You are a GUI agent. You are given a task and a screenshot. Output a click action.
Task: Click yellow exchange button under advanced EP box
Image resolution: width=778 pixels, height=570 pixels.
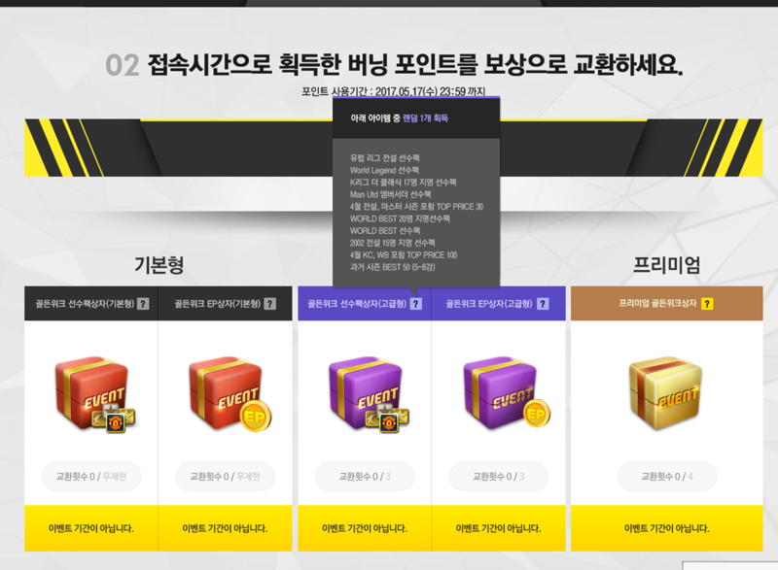click(499, 528)
